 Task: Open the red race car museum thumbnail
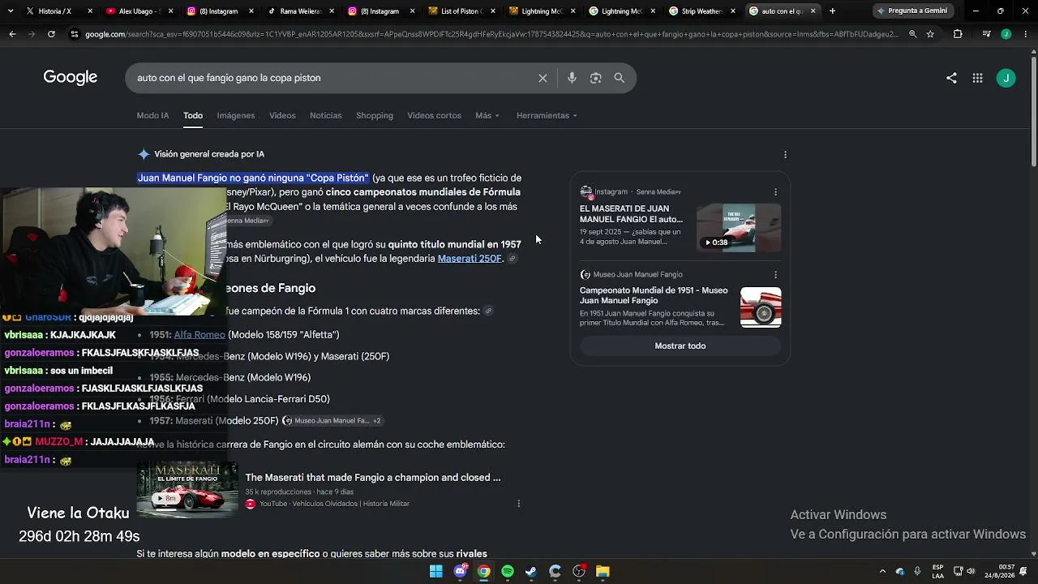(761, 307)
